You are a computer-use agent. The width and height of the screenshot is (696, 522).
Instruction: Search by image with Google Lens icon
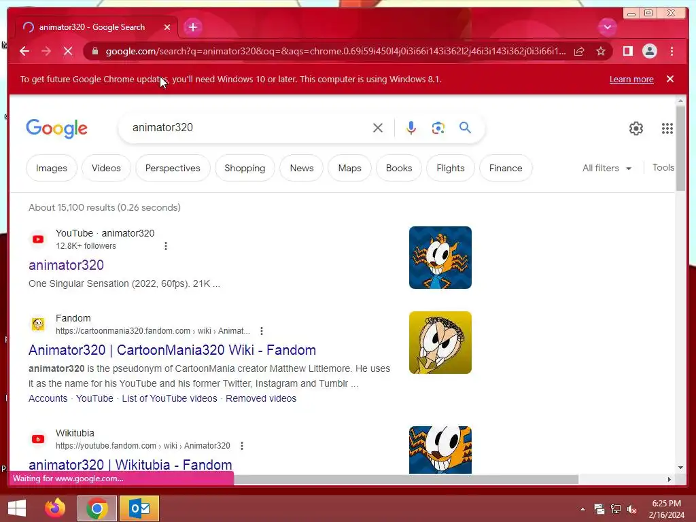tap(438, 128)
